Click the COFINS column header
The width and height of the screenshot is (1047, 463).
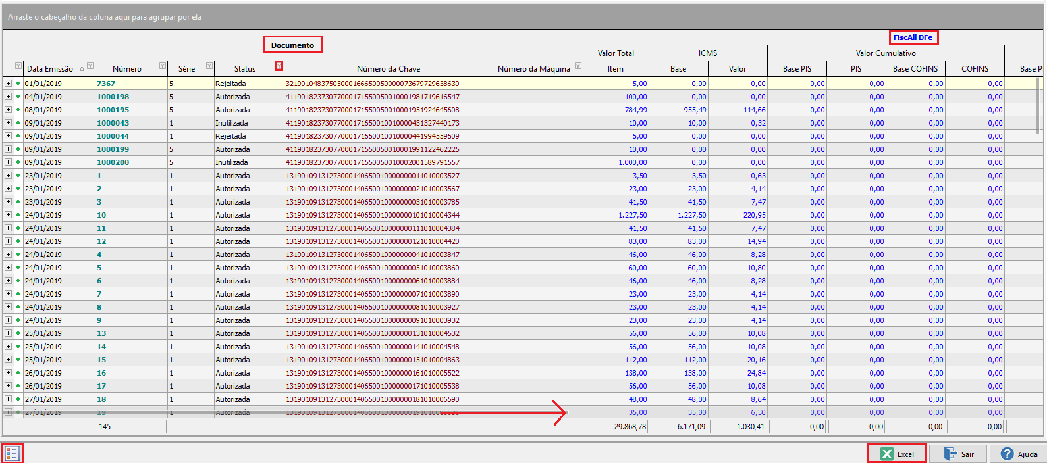coord(975,69)
